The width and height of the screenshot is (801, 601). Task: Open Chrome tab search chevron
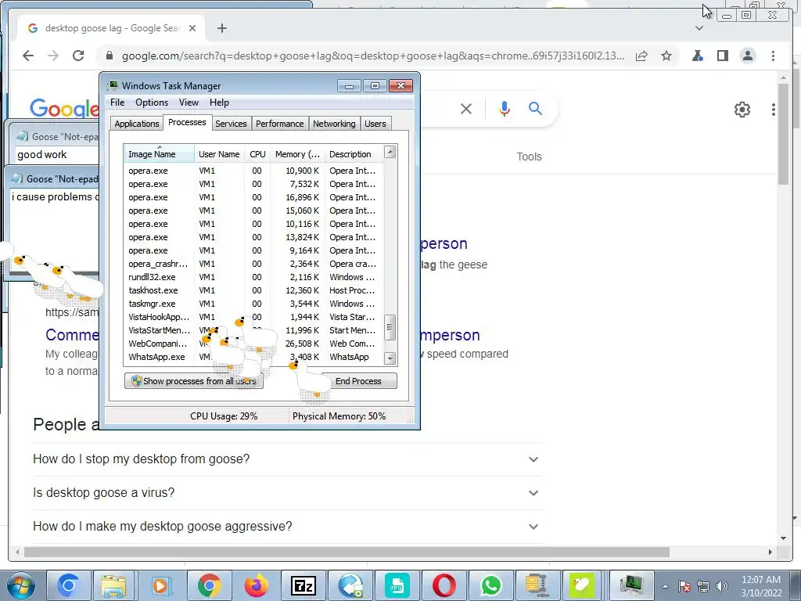699,28
